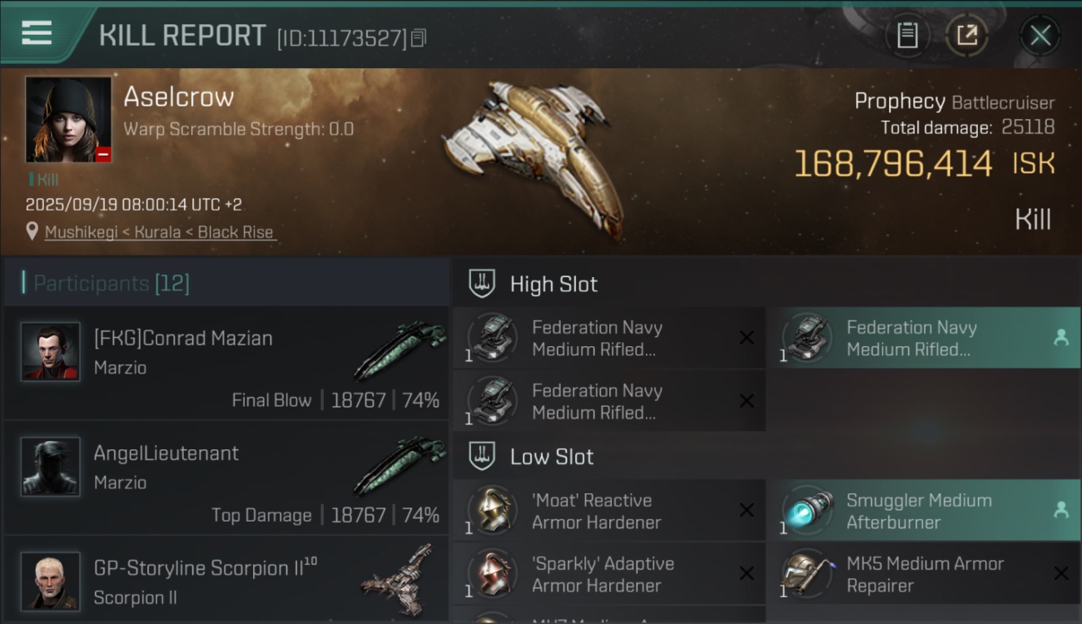The image size is (1082, 624).
Task: Copy the kill report ID
Action: (419, 37)
